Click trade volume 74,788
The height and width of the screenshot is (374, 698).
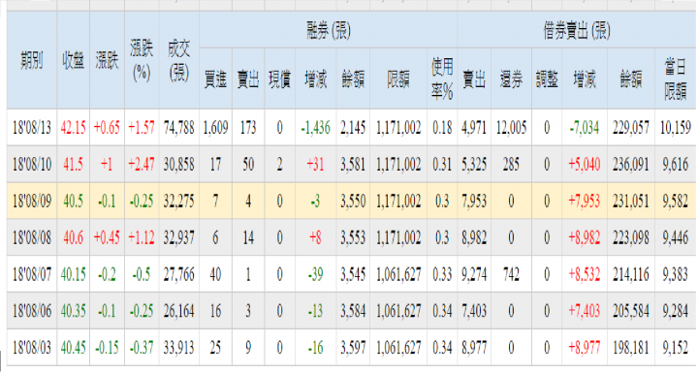(179, 128)
